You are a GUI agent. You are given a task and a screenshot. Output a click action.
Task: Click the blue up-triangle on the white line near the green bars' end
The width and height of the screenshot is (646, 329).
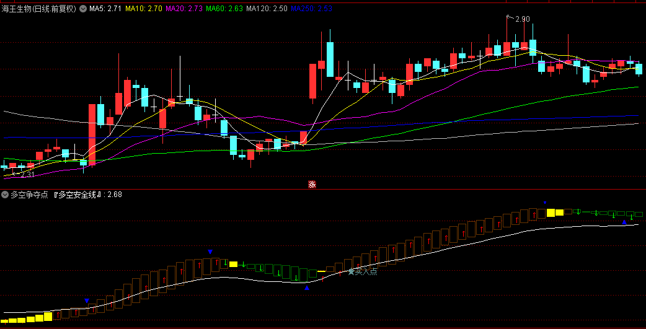624,222
